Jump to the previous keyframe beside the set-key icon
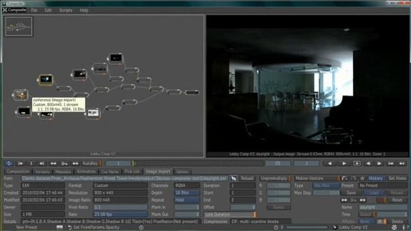Image resolution: width=411 pixels, height=231 pixels. [x=53, y=164]
